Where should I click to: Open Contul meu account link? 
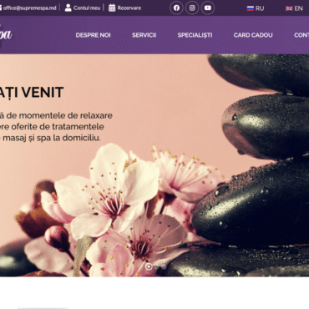87,8
